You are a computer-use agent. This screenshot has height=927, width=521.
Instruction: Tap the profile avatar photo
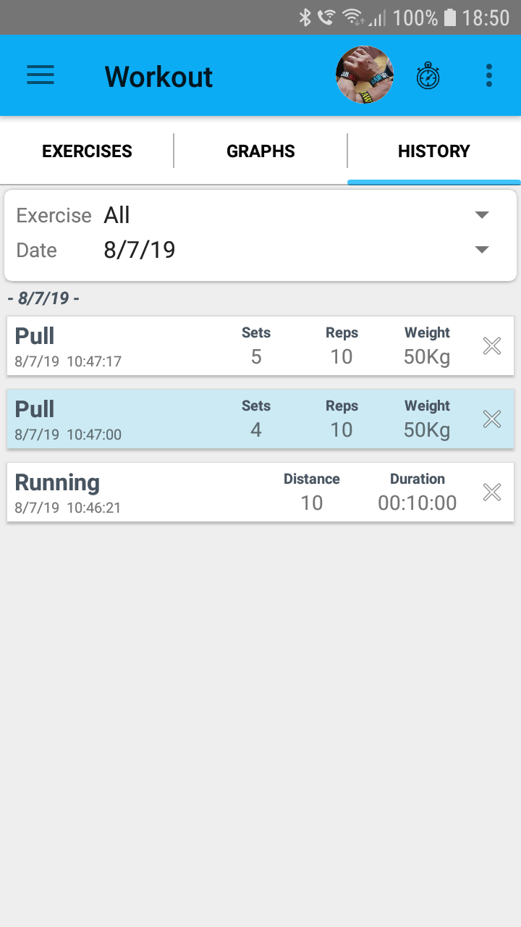click(365, 75)
